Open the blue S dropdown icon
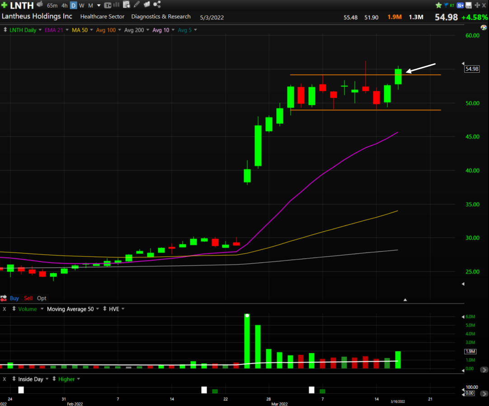The width and height of the screenshot is (489, 406). [x=461, y=5]
